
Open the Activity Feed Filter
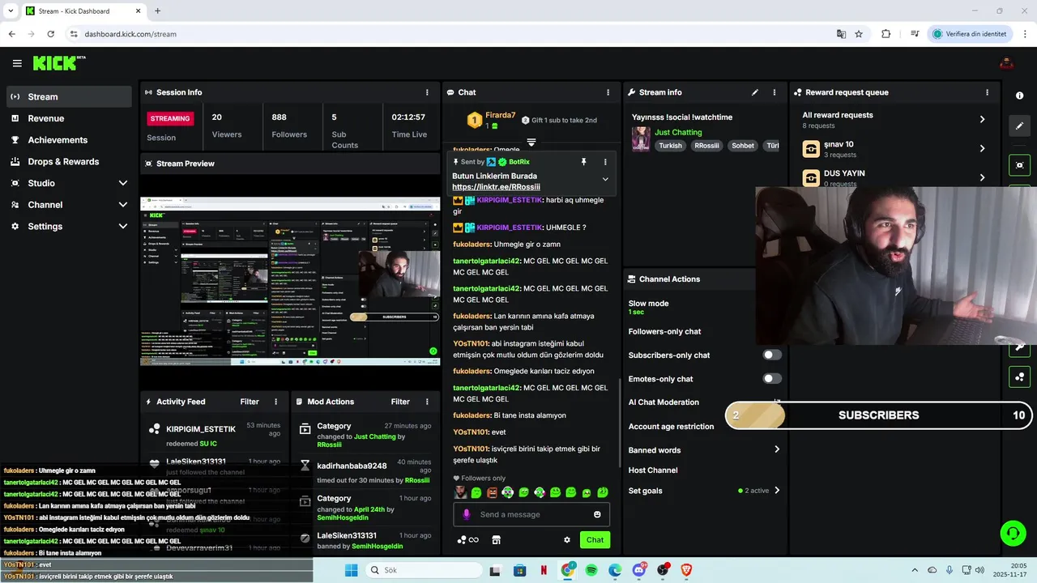250,402
